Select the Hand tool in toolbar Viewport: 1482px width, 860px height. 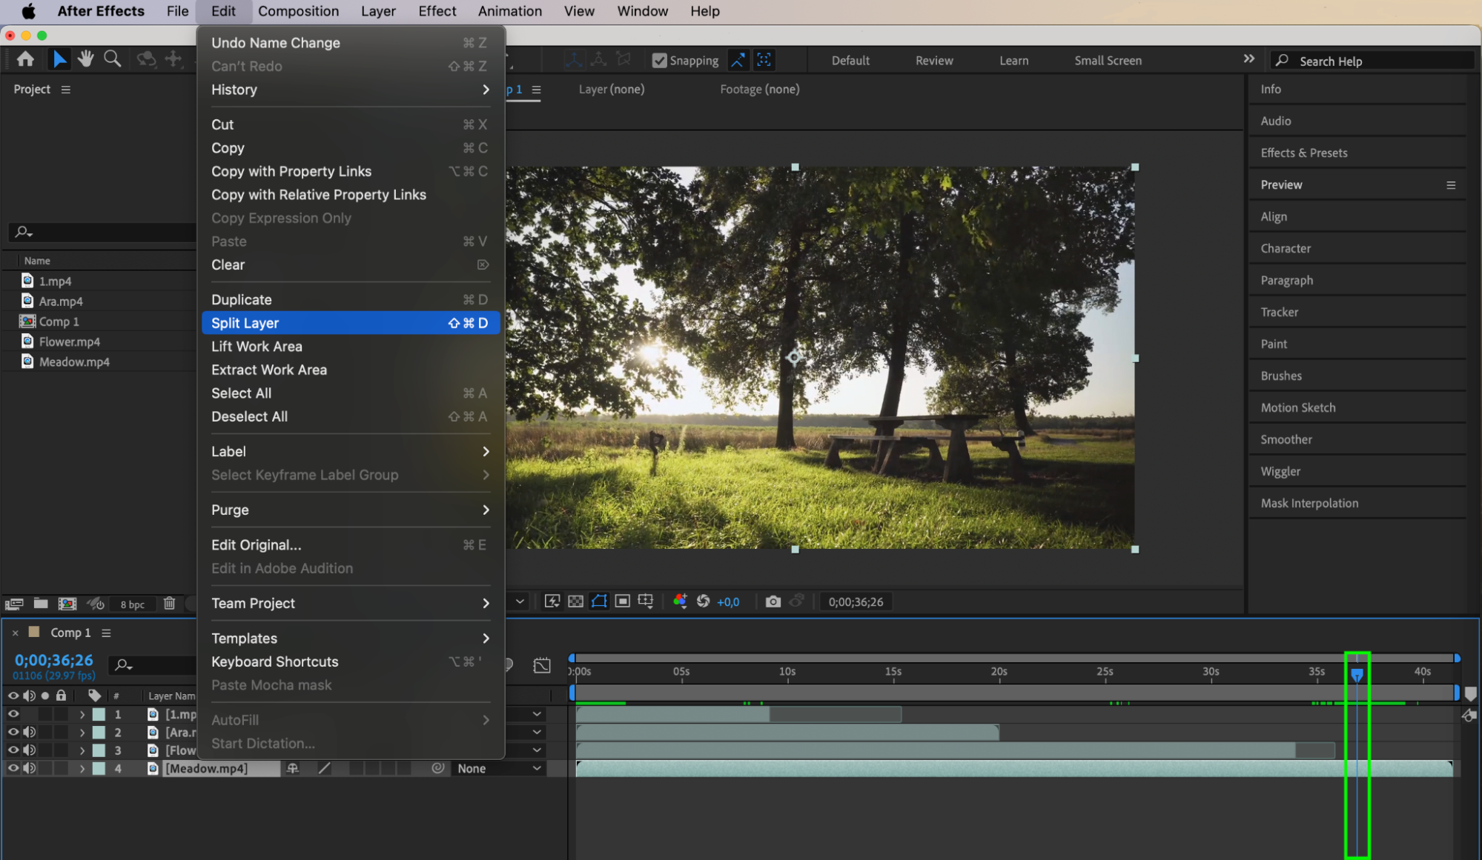point(86,59)
